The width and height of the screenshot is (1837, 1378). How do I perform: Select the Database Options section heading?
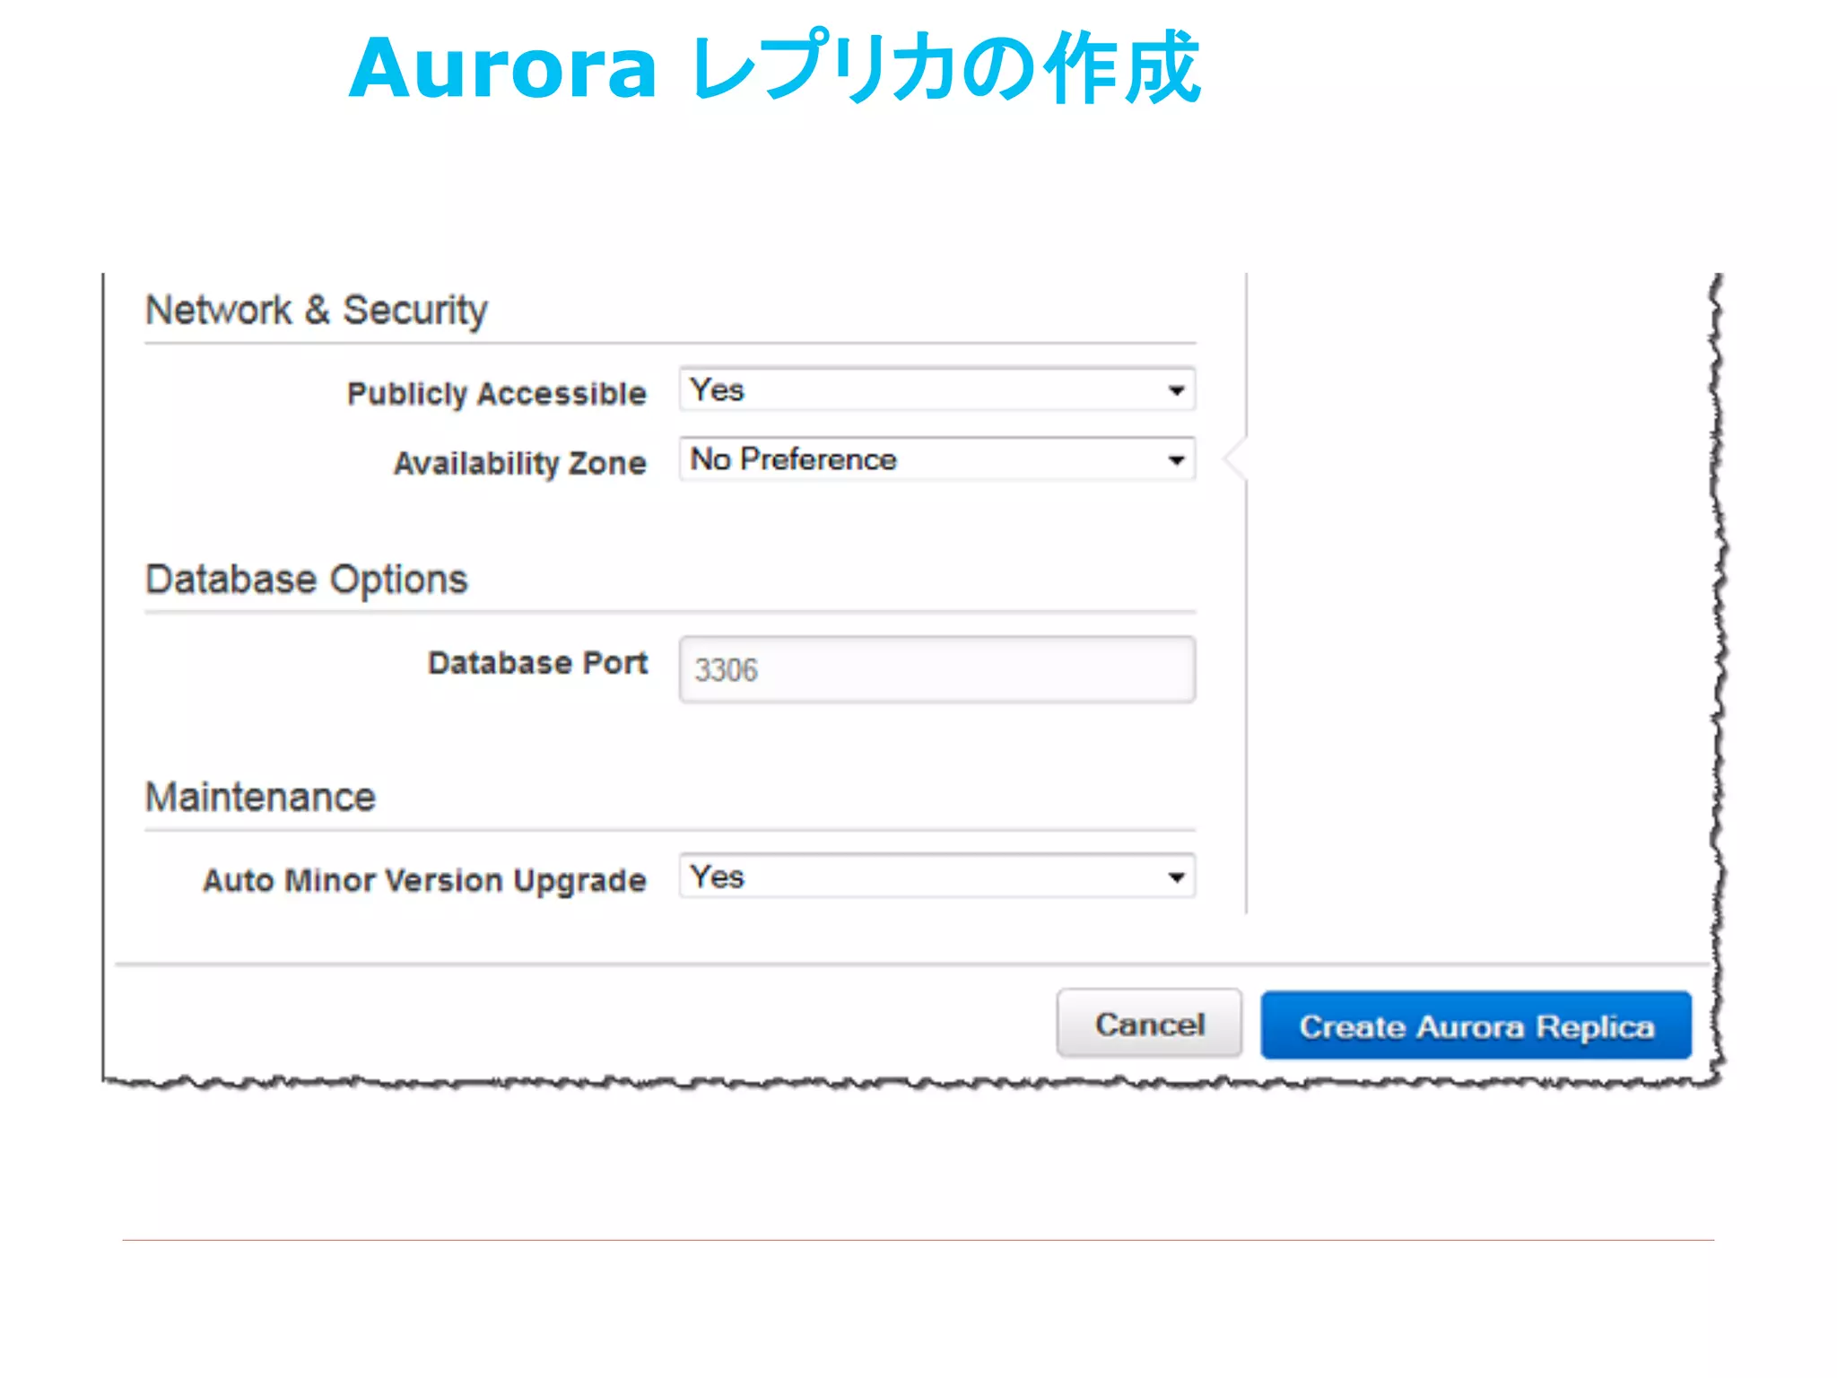tap(306, 580)
